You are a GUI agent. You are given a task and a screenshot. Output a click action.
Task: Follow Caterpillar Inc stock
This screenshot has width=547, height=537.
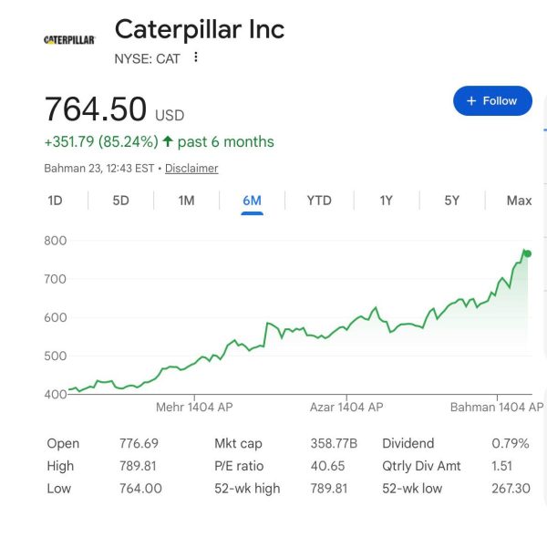[x=492, y=101]
